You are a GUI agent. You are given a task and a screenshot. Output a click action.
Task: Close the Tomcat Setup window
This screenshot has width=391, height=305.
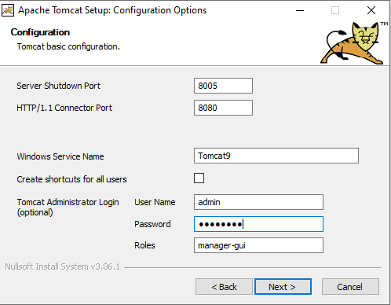click(x=371, y=10)
